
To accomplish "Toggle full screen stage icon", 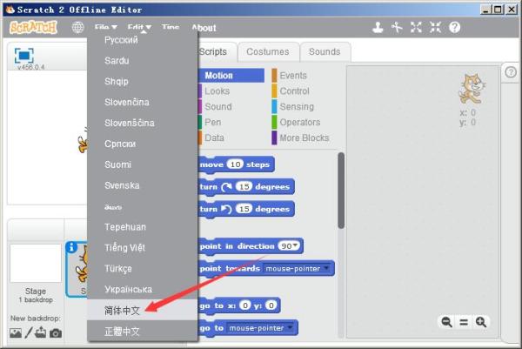I will (x=24, y=56).
